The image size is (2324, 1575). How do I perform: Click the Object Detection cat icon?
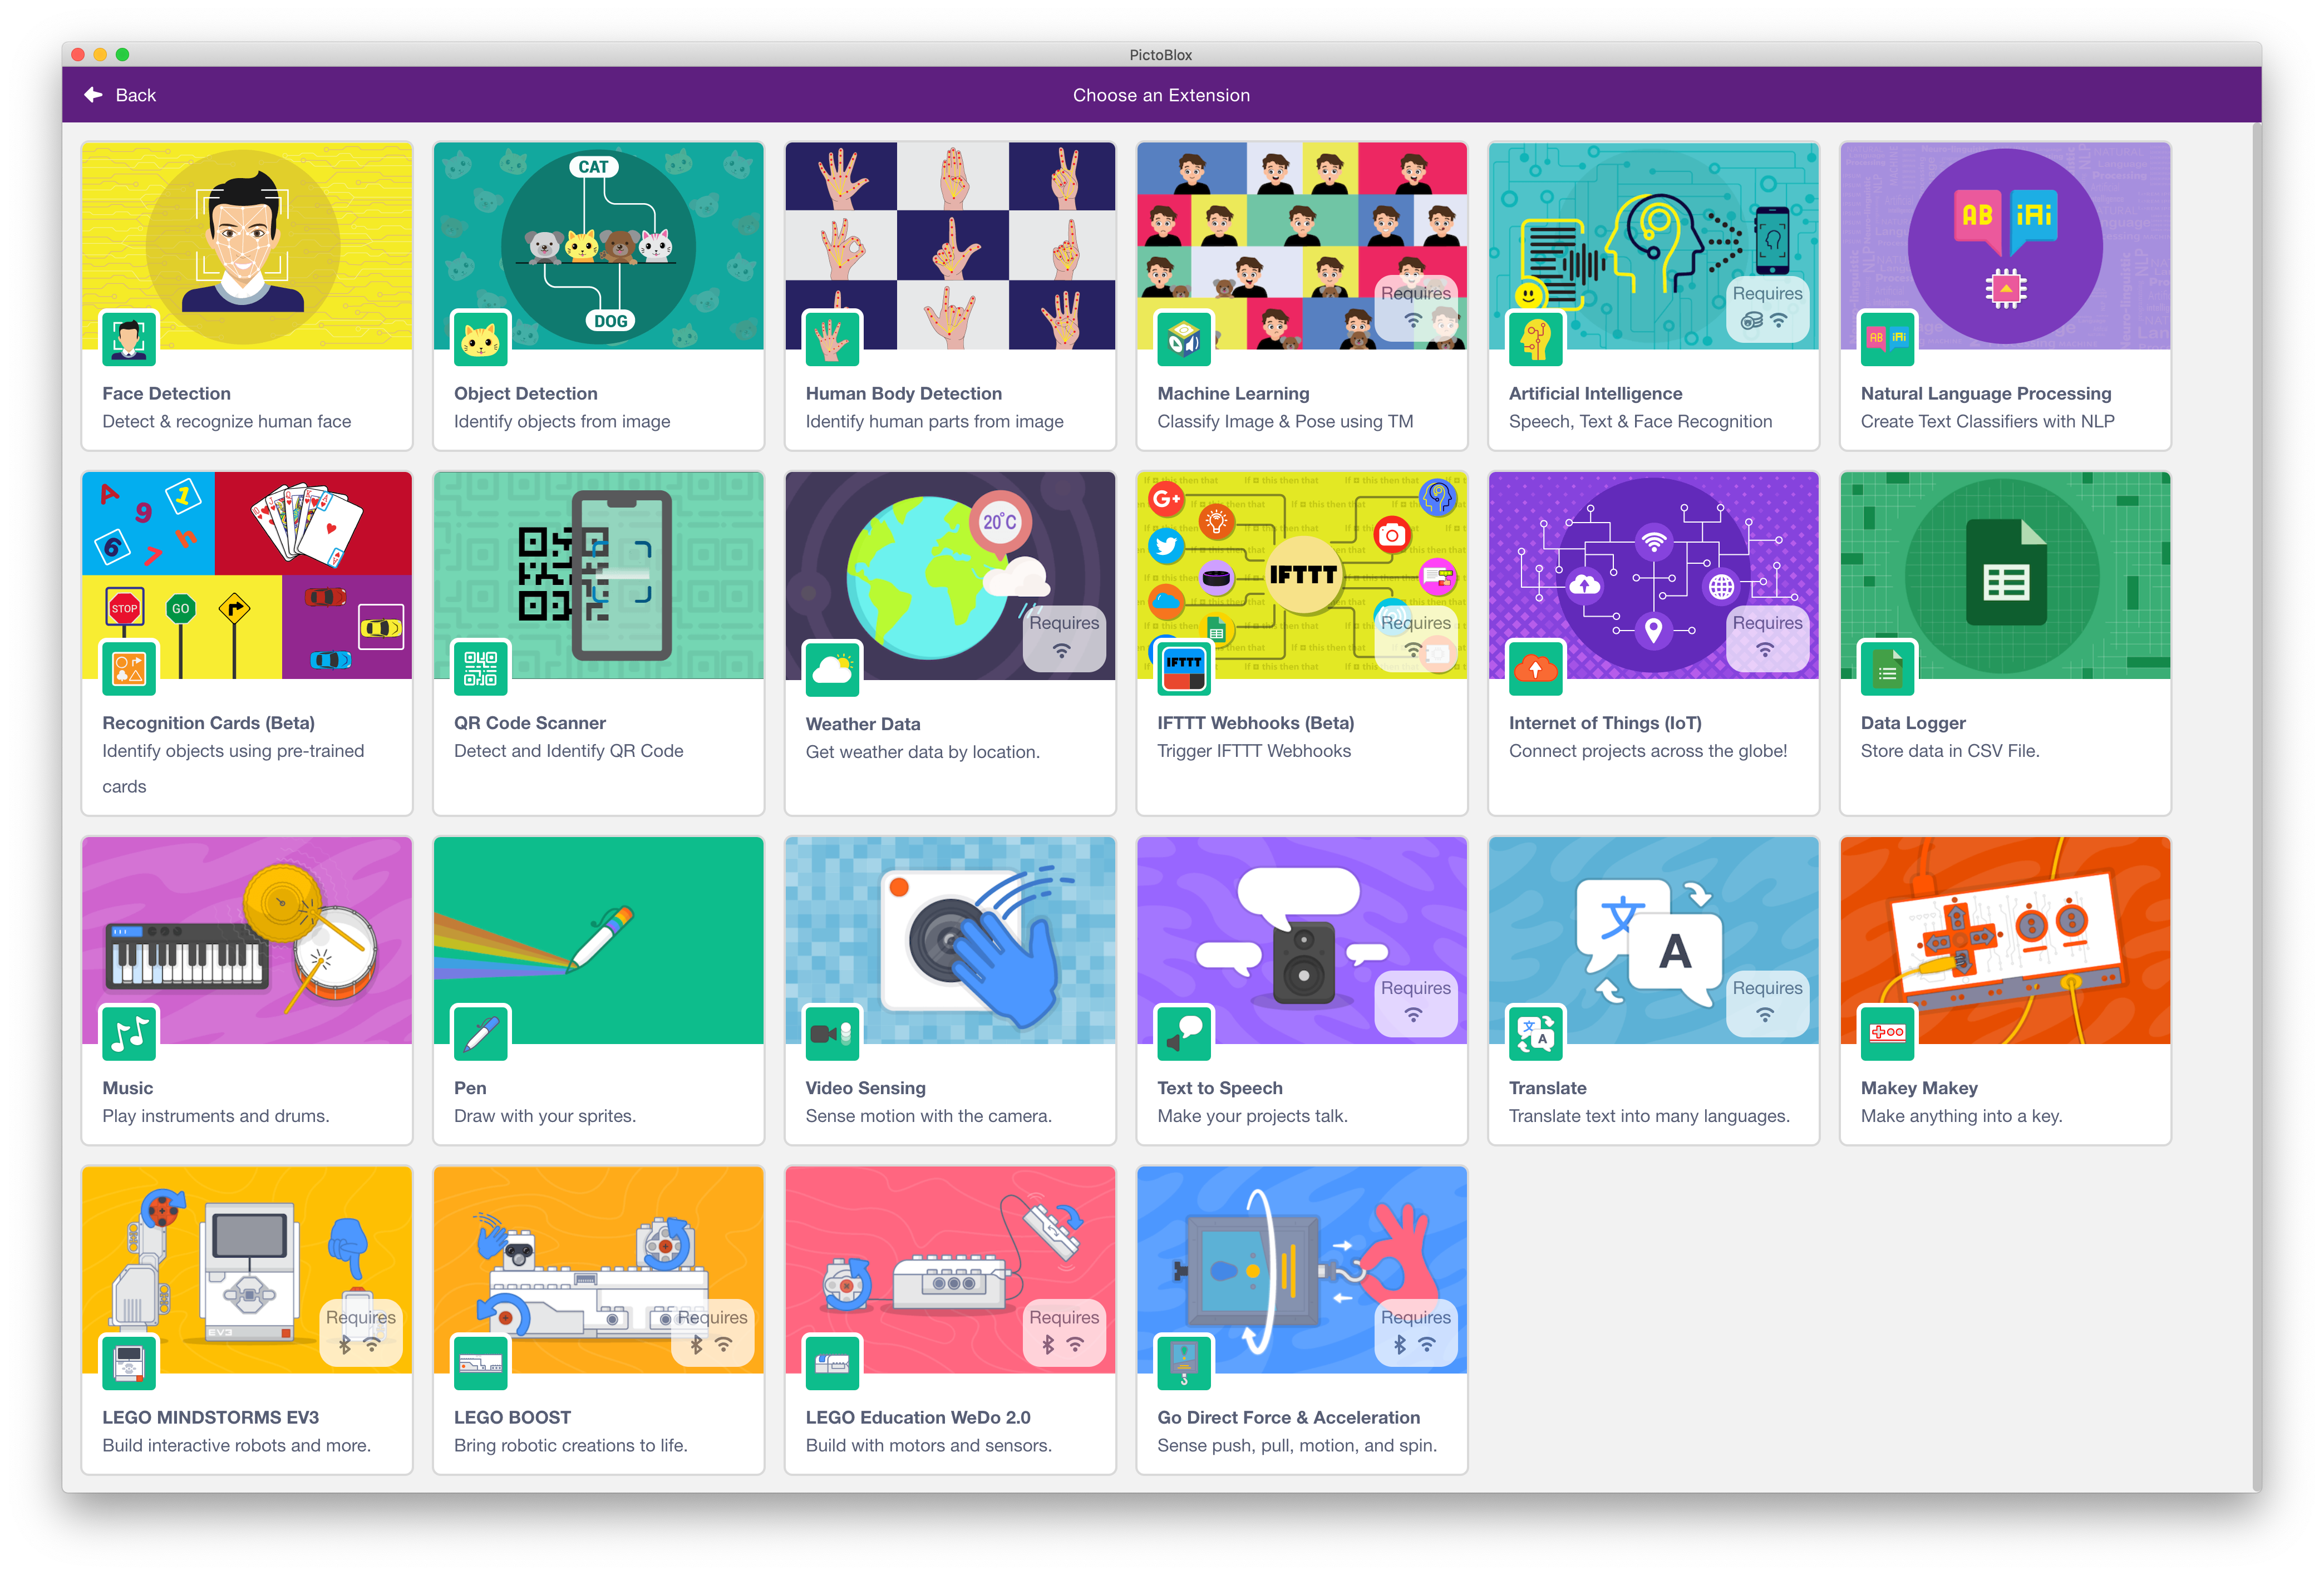tap(481, 338)
